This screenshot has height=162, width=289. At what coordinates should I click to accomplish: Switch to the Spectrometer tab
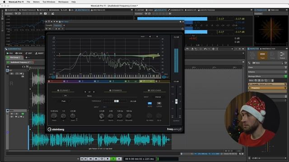[82, 10]
